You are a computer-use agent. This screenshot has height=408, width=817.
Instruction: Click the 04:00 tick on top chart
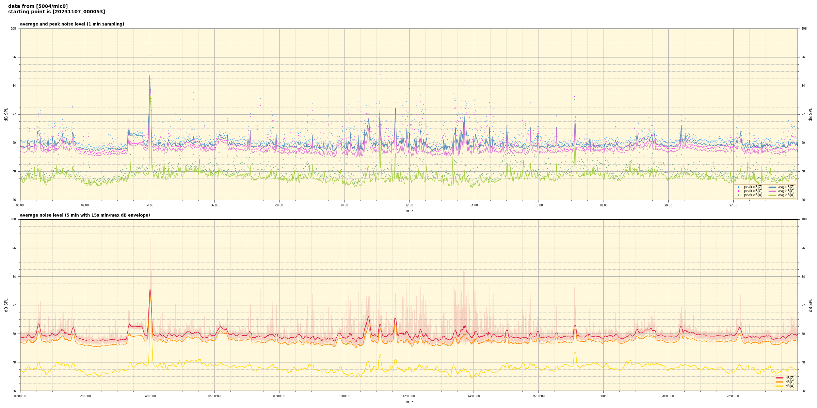[150, 205]
